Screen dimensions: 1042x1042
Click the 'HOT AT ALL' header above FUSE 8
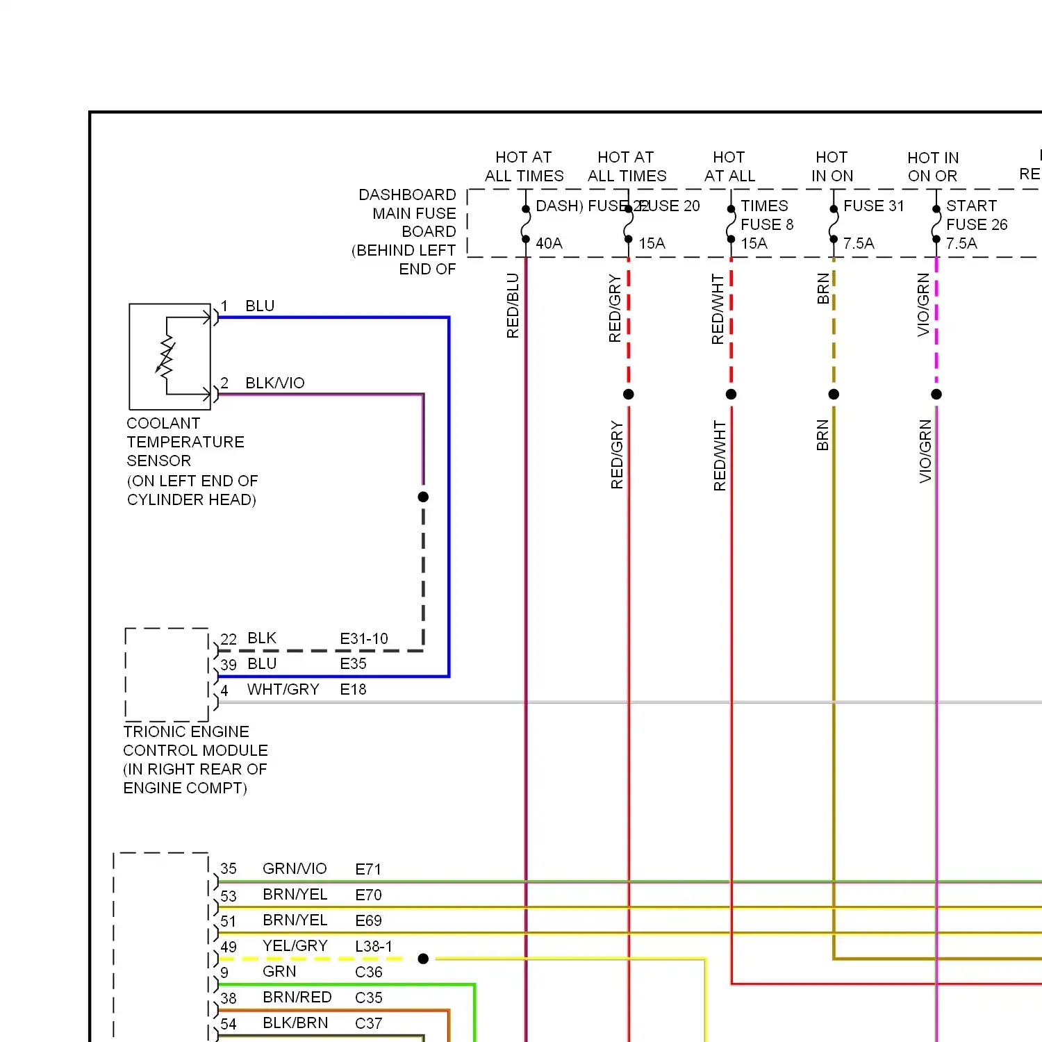tap(729, 167)
